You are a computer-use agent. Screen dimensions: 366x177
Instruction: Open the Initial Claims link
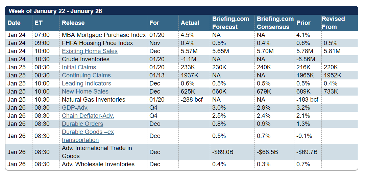click(79, 67)
